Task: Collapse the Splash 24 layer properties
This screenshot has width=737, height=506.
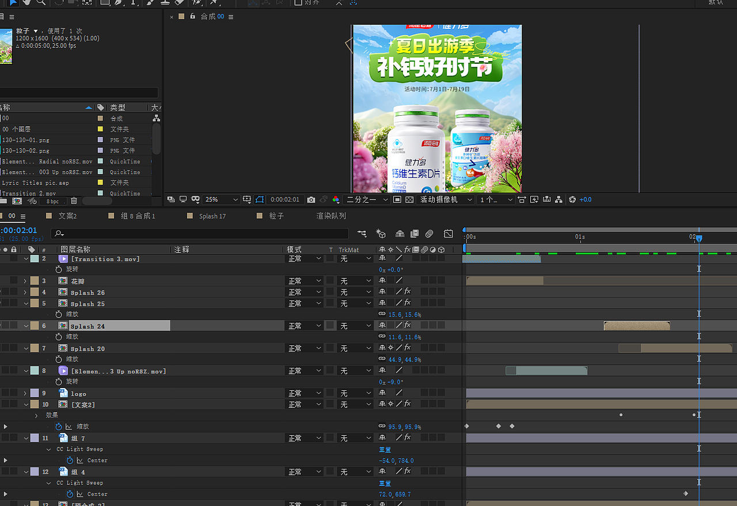Action: click(x=26, y=326)
